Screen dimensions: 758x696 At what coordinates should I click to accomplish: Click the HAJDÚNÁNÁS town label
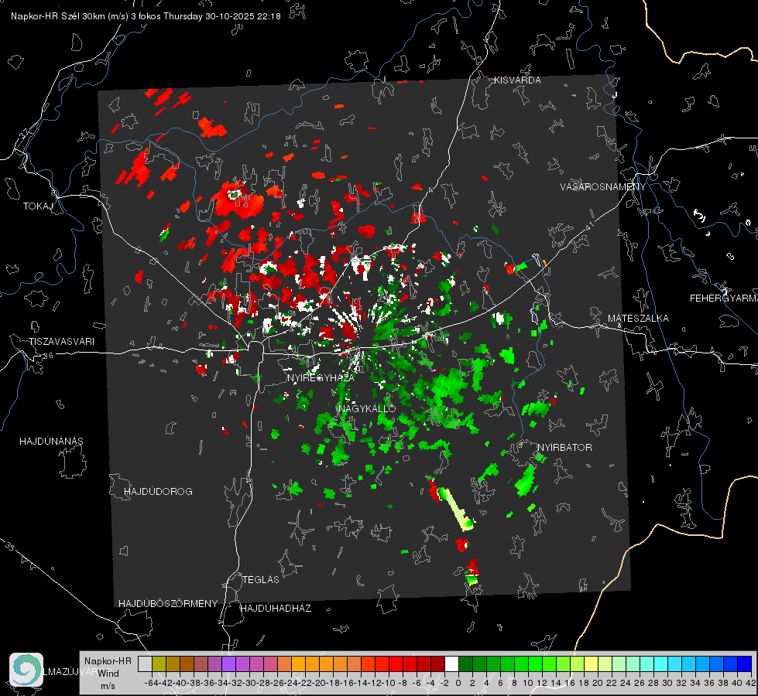point(51,442)
